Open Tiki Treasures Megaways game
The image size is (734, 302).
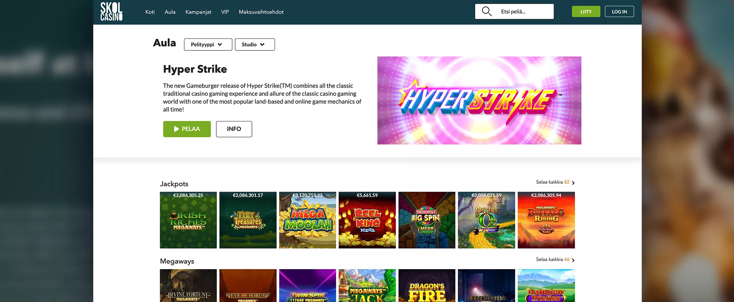[x=248, y=220]
